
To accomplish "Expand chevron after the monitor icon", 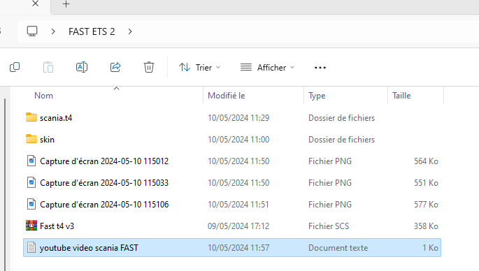I will click(x=53, y=31).
